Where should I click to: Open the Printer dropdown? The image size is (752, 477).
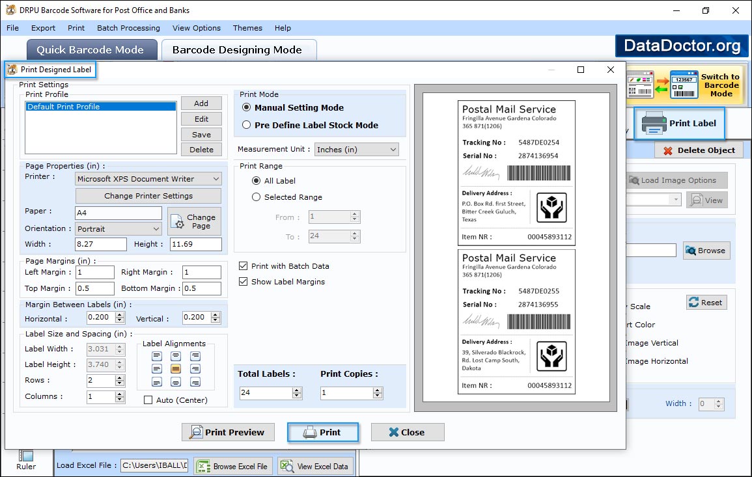[x=148, y=179]
